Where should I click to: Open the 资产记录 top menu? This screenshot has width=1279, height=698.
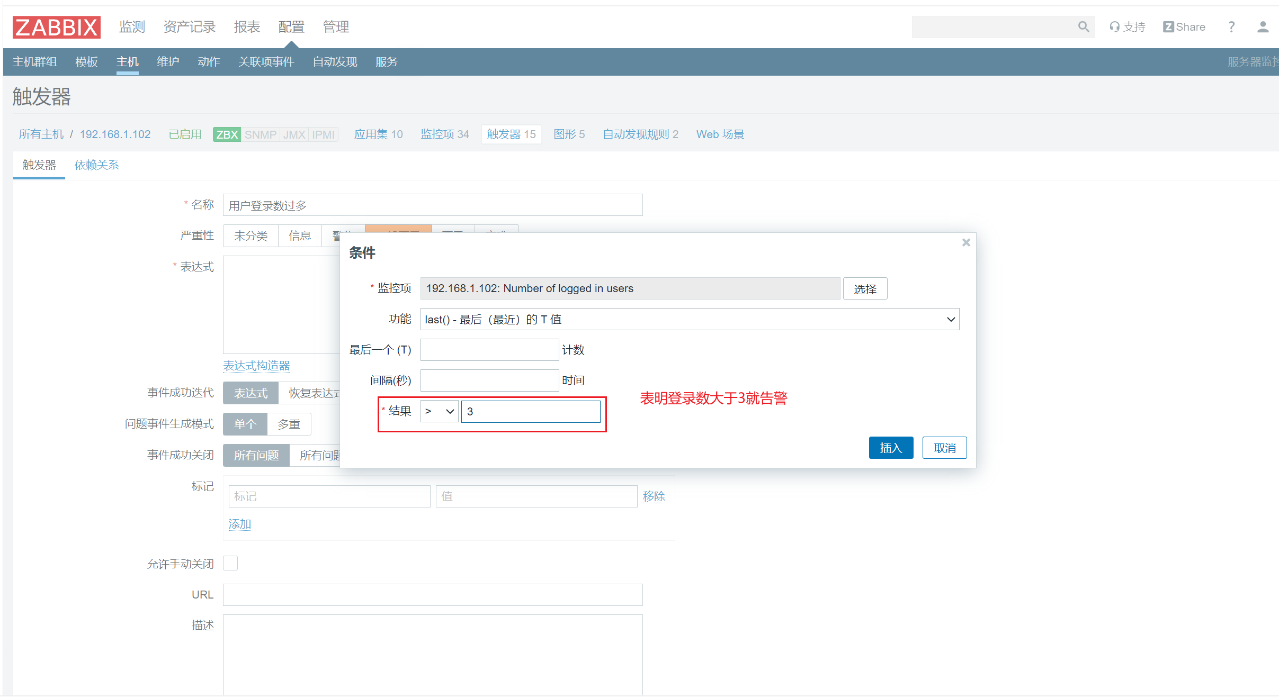pos(190,27)
